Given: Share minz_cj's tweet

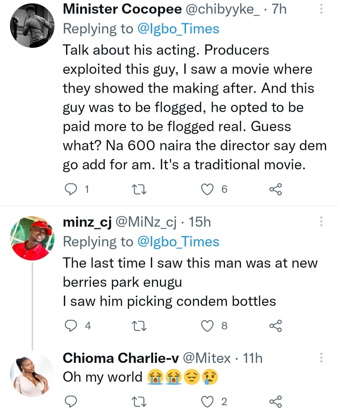Looking at the screenshot, I should [275, 326].
